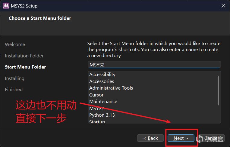
Task: Click the Installation Folder step
Action: click(24, 56)
